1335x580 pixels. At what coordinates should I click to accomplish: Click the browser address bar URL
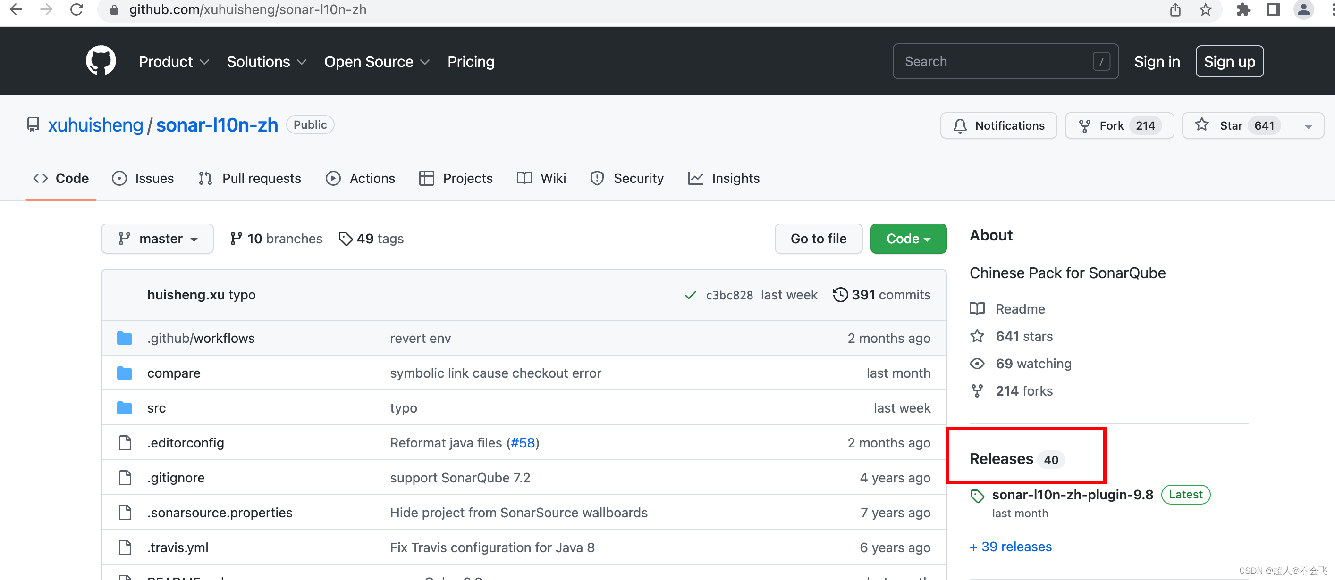pyautogui.click(x=248, y=10)
